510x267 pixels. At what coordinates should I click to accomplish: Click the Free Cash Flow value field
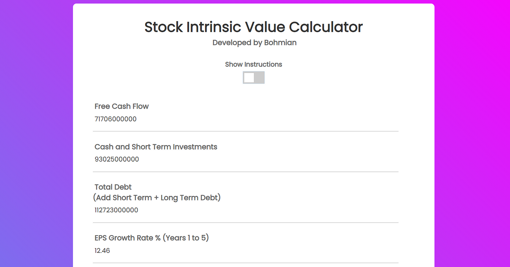click(246, 119)
